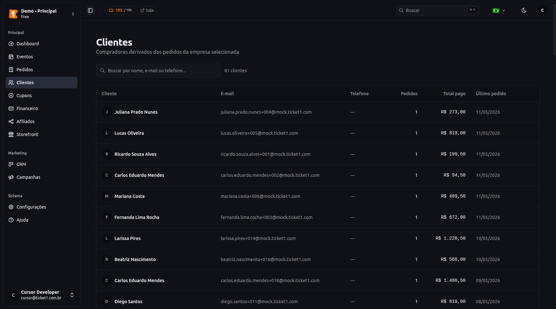Open Configurações menu item
556x309 pixels.
point(42,207)
